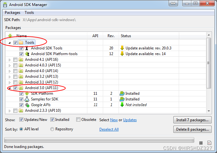Screen dimensions: 217x153
Task: Click the Google APIs add-on icon
Action: 27,105
